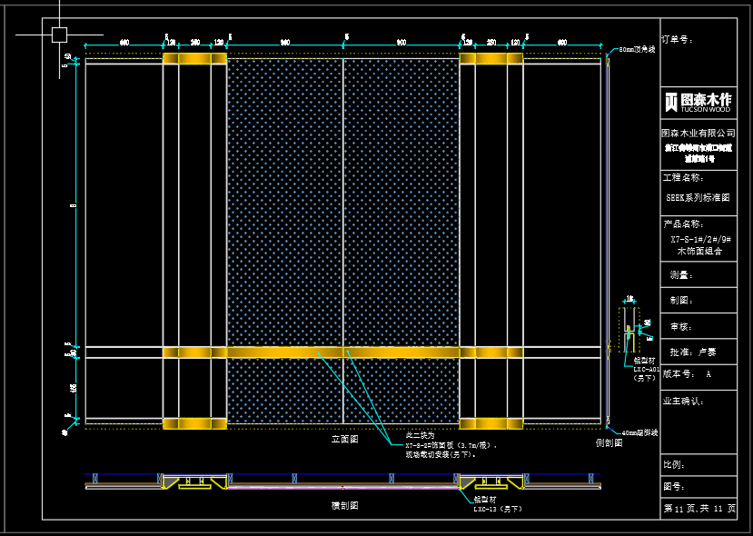Select the 80mm顶角线 leader annotation
Viewport: 753px width, 536px height.
[x=638, y=50]
